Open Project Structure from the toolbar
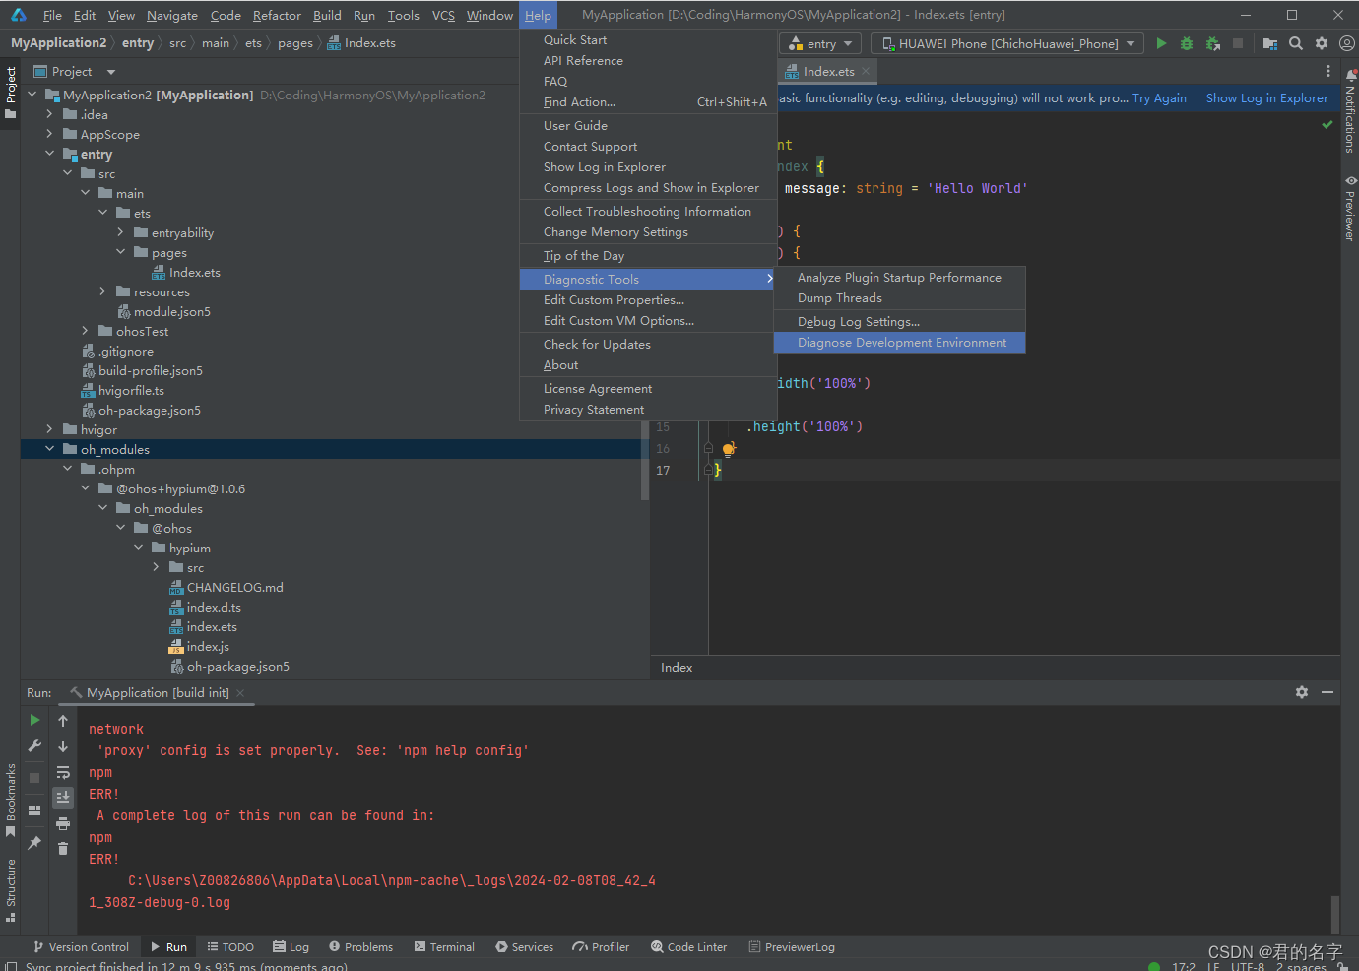1359x971 pixels. click(x=1270, y=43)
